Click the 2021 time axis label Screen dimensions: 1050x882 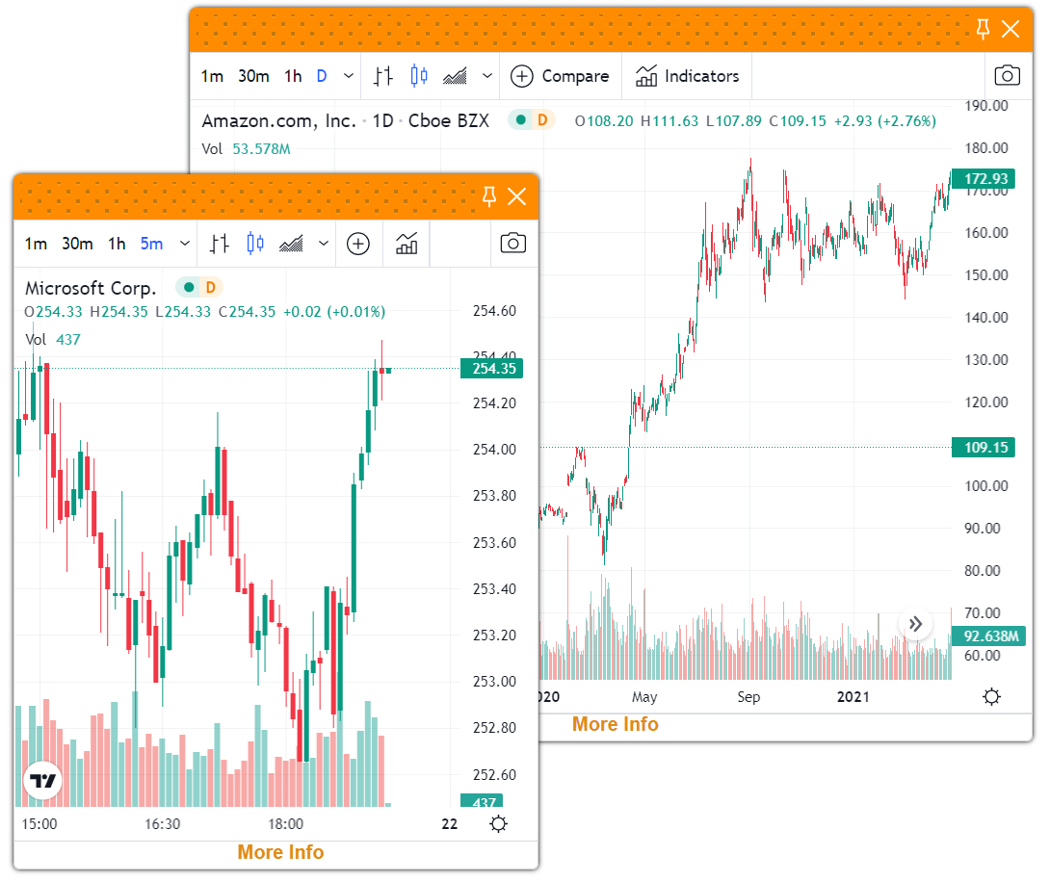[x=853, y=696]
